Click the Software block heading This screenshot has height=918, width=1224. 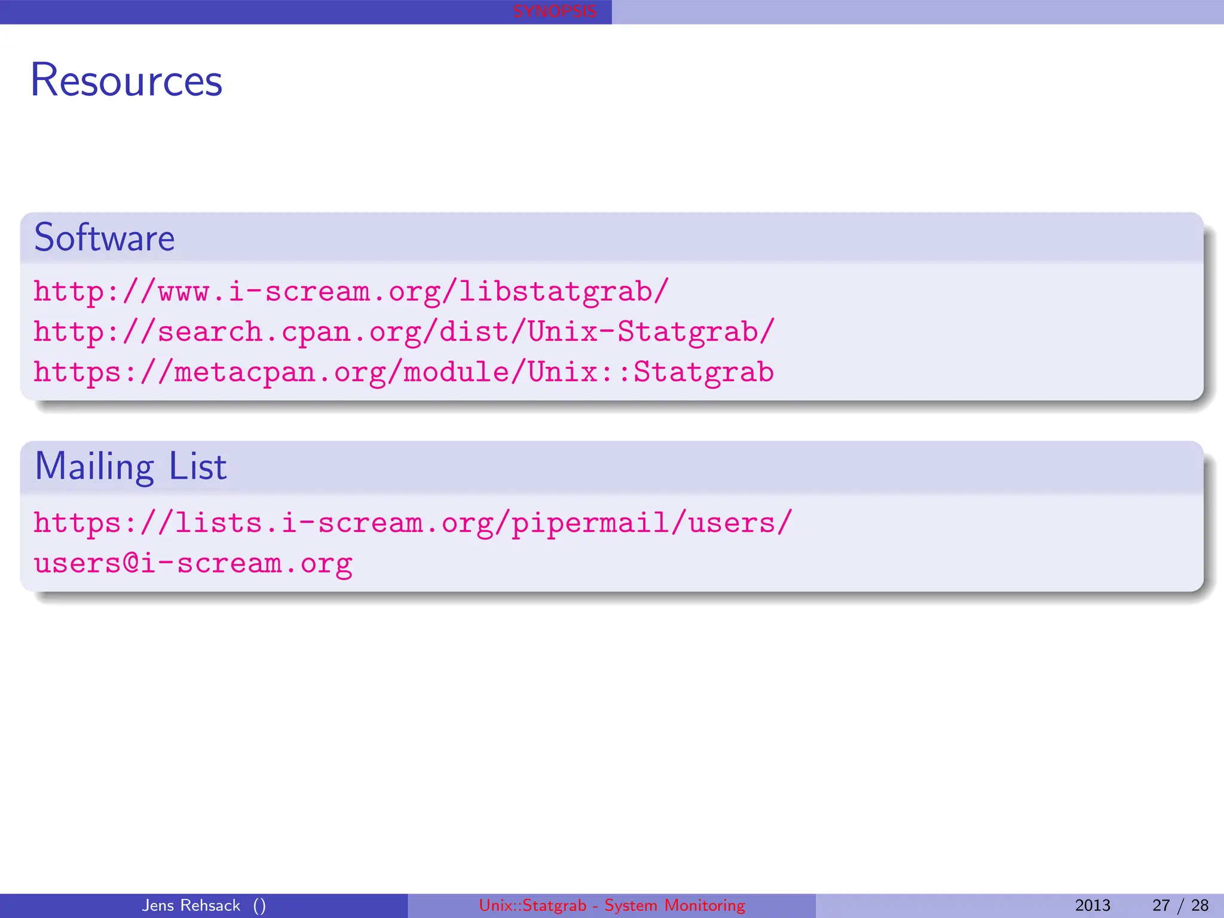tap(105, 238)
